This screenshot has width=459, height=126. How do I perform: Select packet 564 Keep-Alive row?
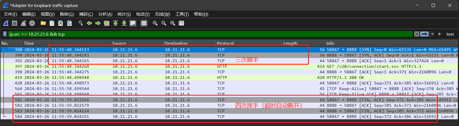[229, 89]
